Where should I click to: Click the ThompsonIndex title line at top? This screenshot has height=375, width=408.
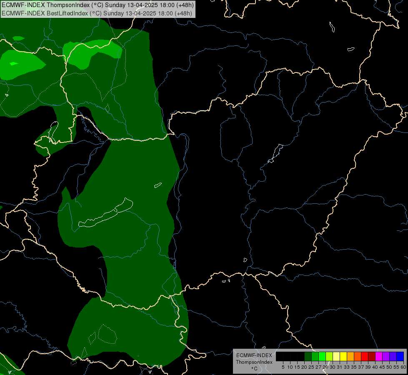pyautogui.click(x=98, y=5)
